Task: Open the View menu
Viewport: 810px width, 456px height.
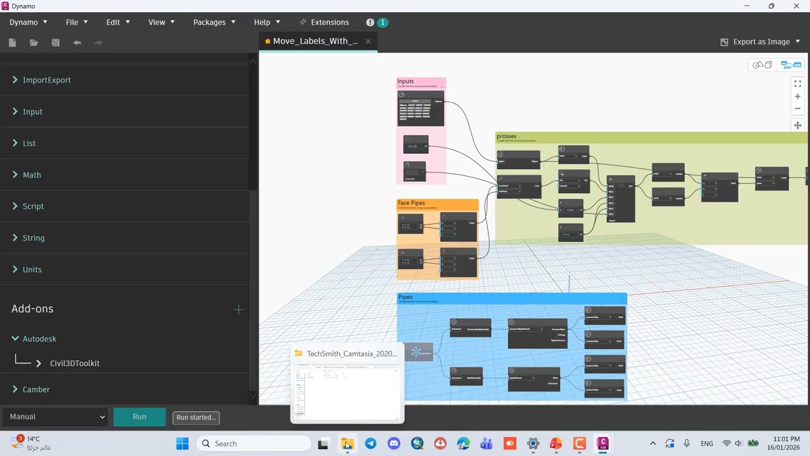Action: [x=161, y=22]
